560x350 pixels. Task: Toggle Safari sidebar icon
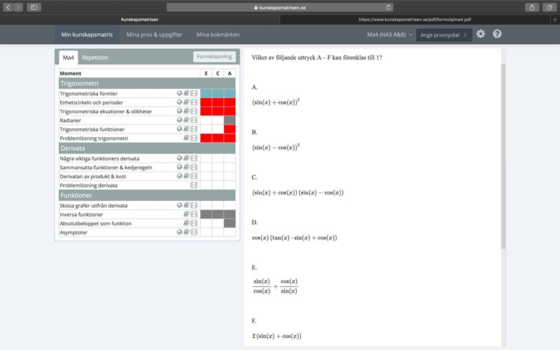(34, 7)
